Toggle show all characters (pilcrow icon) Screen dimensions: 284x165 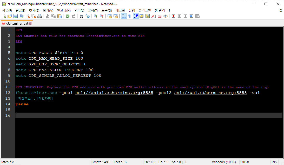[x=129, y=16]
